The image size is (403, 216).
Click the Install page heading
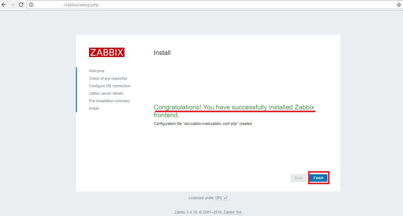pyautogui.click(x=162, y=53)
